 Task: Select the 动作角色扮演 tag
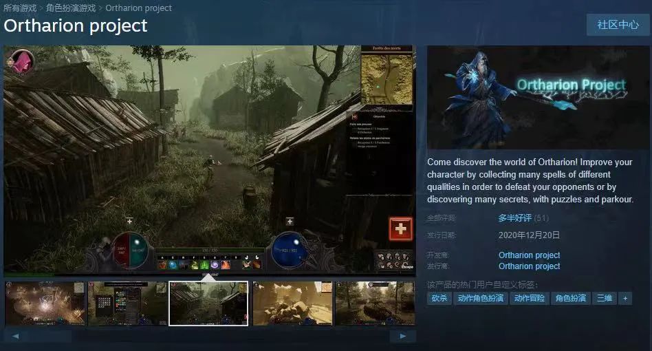480,298
